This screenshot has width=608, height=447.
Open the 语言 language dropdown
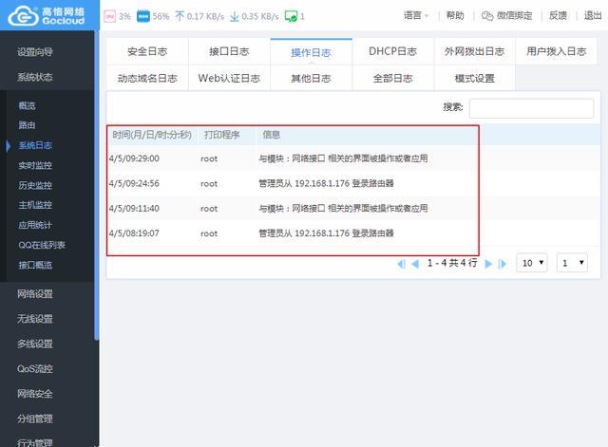pyautogui.click(x=416, y=15)
